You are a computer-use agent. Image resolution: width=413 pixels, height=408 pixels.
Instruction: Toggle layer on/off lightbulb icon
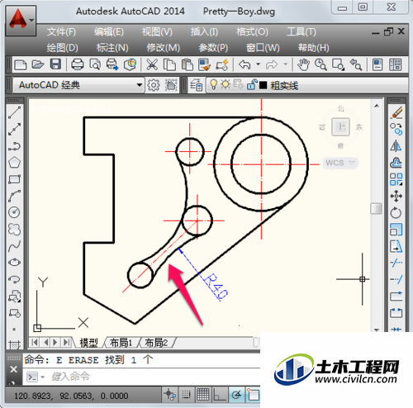pos(213,84)
